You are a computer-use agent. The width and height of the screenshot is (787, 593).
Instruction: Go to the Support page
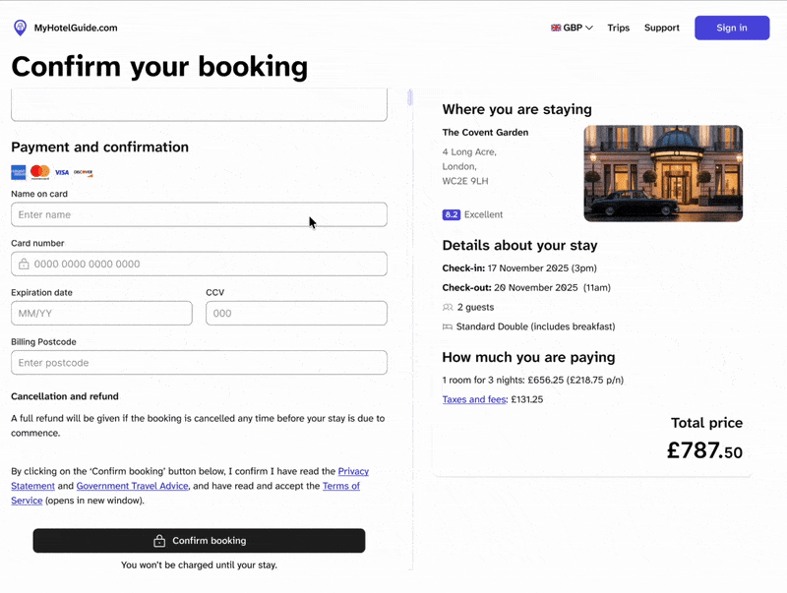pyautogui.click(x=661, y=28)
